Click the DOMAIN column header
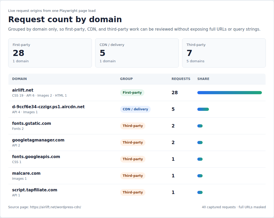Image resolution: width=274 pixels, height=218 pixels. [19, 79]
